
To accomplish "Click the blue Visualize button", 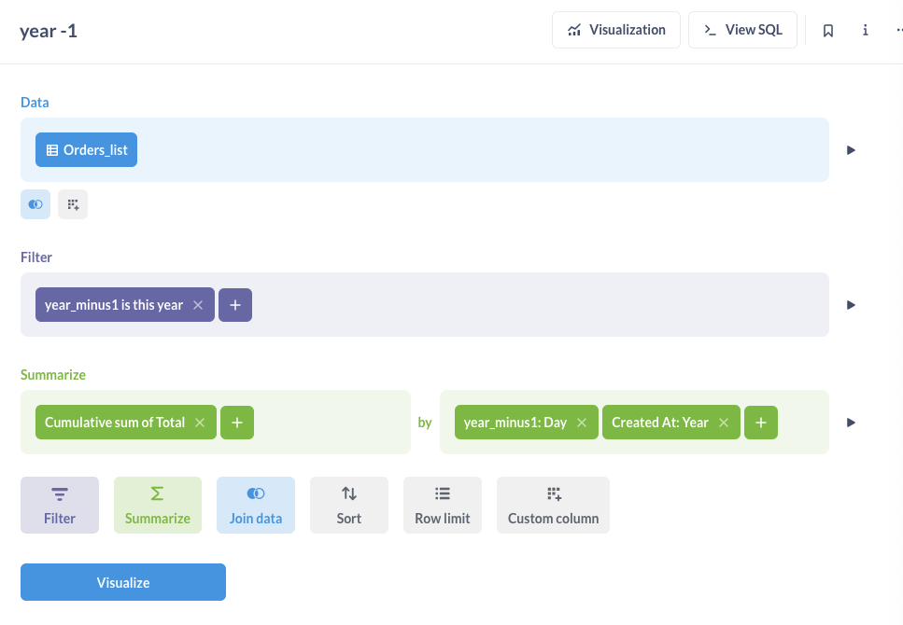I will (x=123, y=582).
